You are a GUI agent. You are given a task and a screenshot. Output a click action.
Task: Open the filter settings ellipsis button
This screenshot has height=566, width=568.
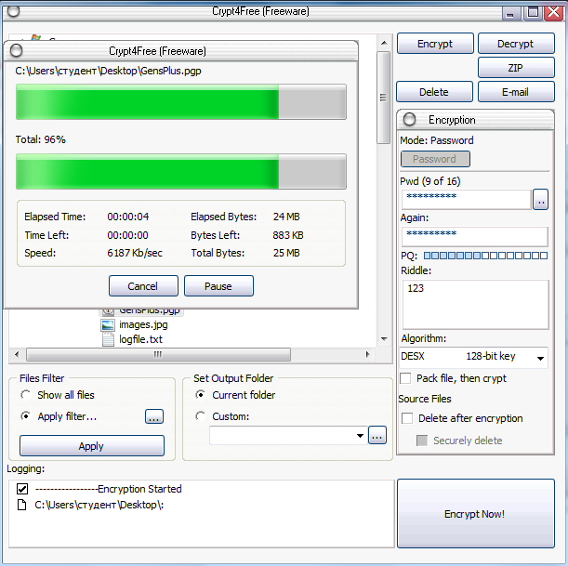pyautogui.click(x=154, y=416)
